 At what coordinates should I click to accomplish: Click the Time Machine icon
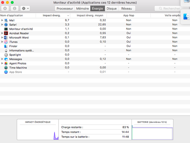click(x=6, y=68)
